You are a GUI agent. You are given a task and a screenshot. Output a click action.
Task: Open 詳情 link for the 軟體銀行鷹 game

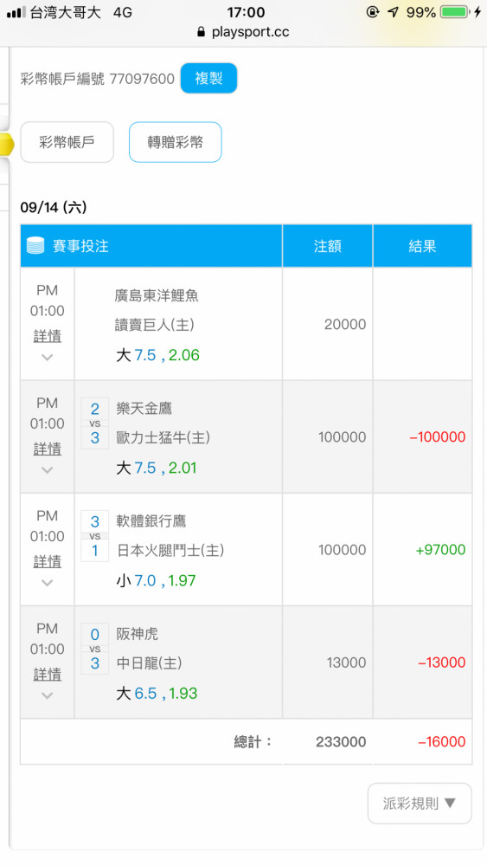[48, 562]
